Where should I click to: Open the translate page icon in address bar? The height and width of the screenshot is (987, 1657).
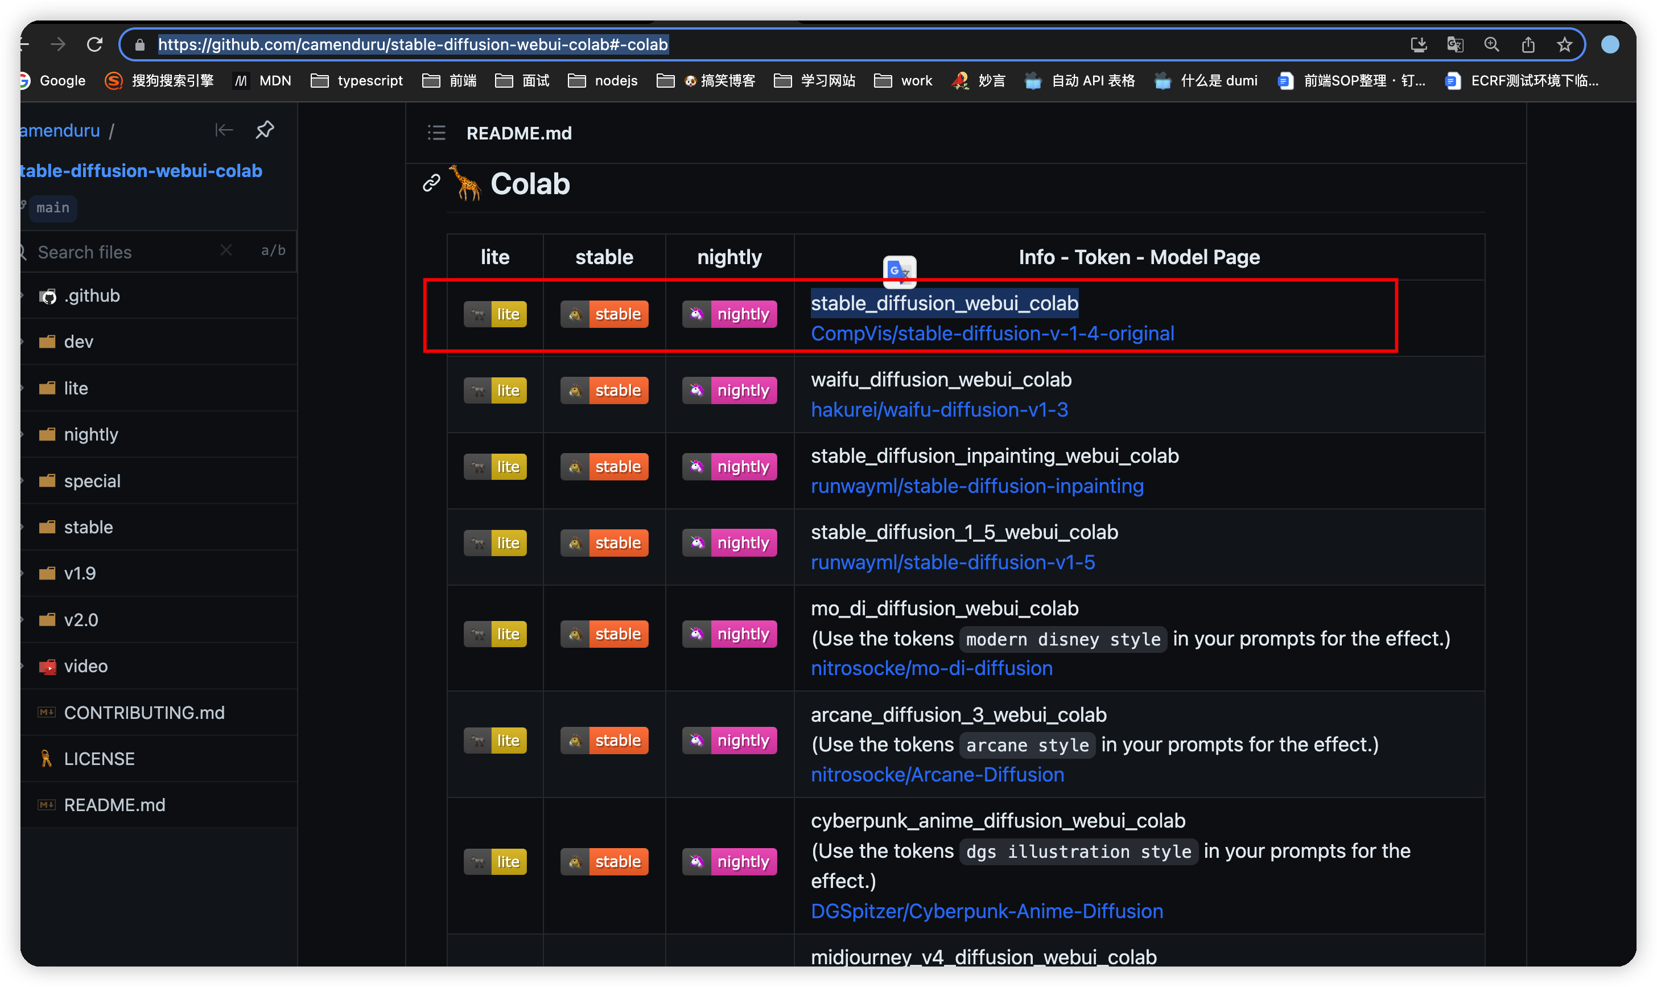point(1455,44)
